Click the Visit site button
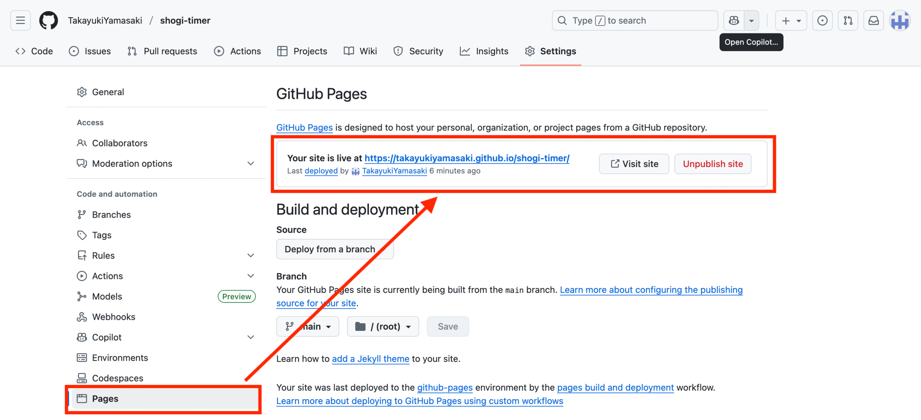The width and height of the screenshot is (921, 420). (x=634, y=164)
